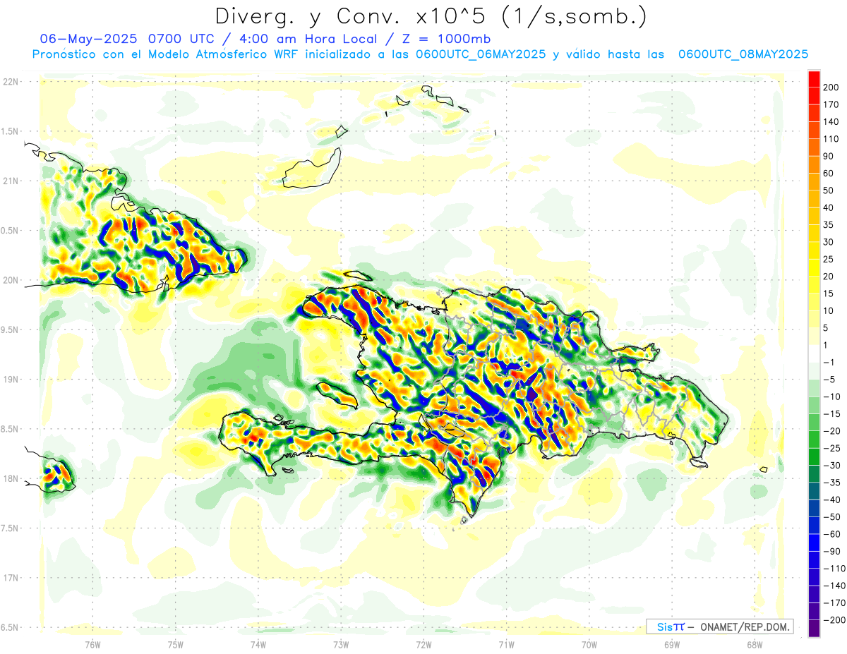Click the '76W' longitude axis label
The width and height of the screenshot is (847, 654).
tap(92, 644)
